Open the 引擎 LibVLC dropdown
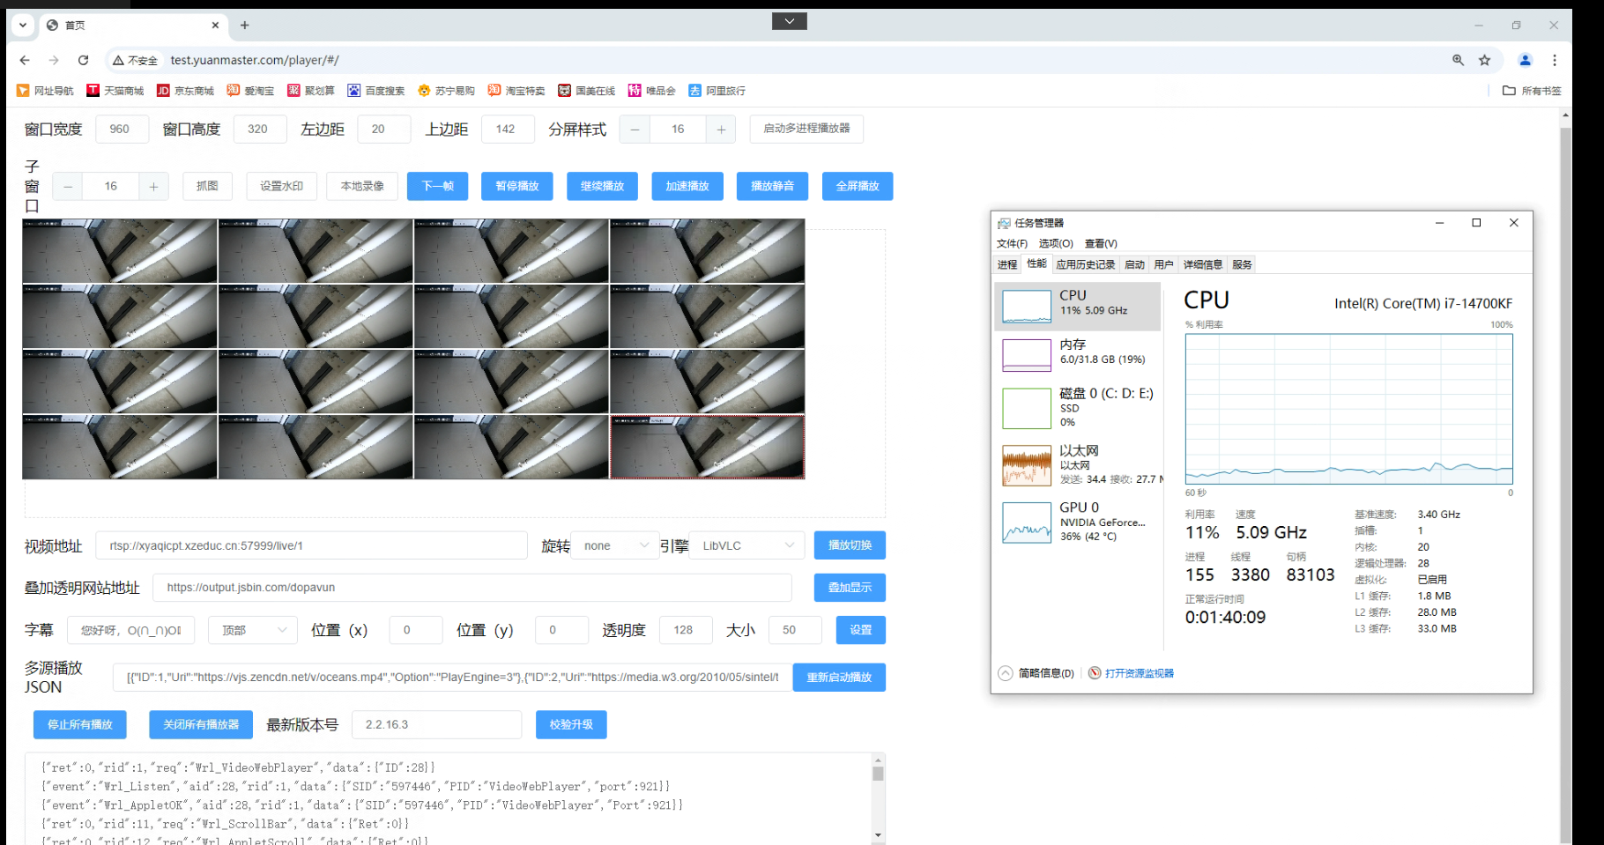The image size is (1604, 845). click(747, 545)
